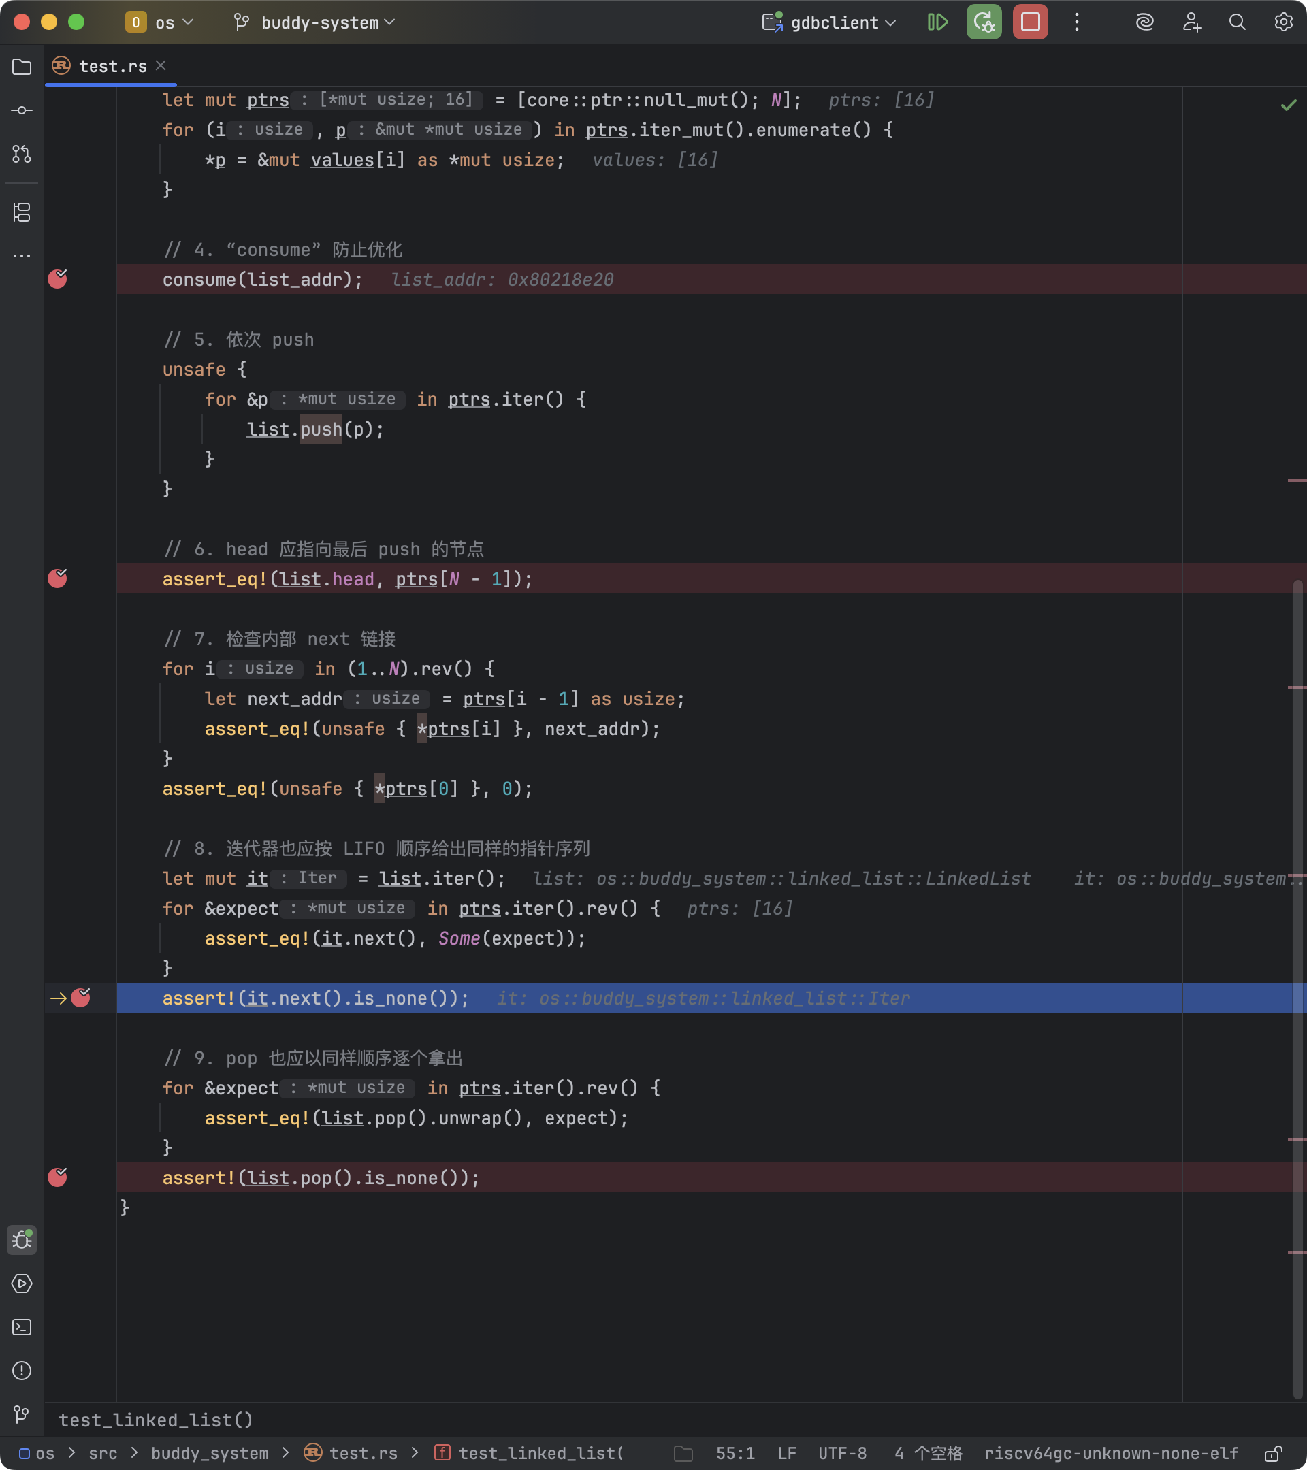Open the Terminal tool window

(x=22, y=1327)
